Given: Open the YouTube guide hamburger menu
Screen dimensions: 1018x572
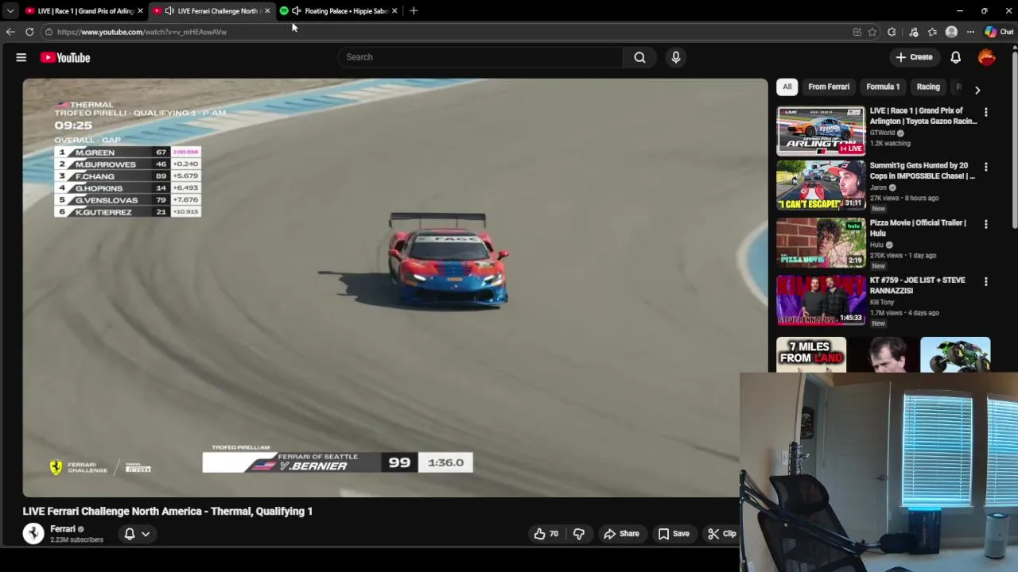Looking at the screenshot, I should pyautogui.click(x=21, y=57).
